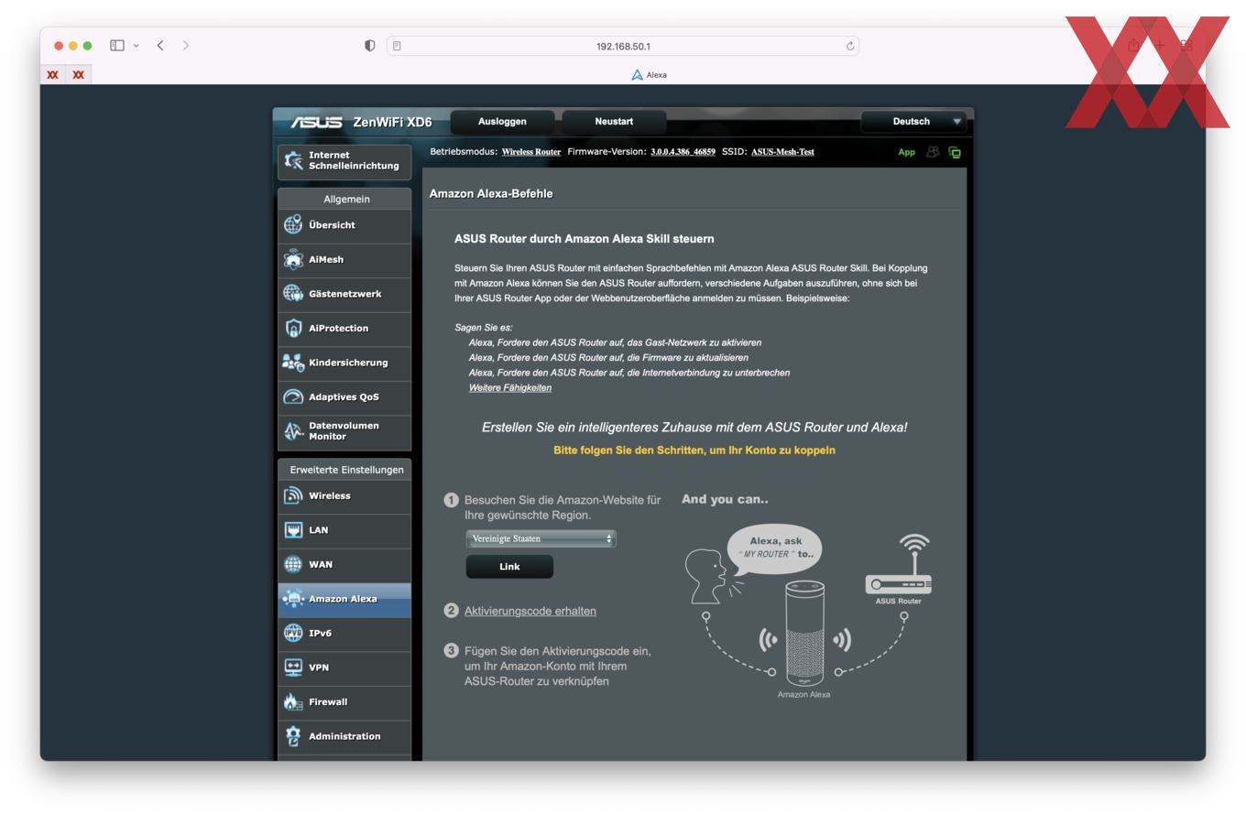Click the AiMesh router icon
This screenshot has width=1246, height=814.
[x=293, y=259]
